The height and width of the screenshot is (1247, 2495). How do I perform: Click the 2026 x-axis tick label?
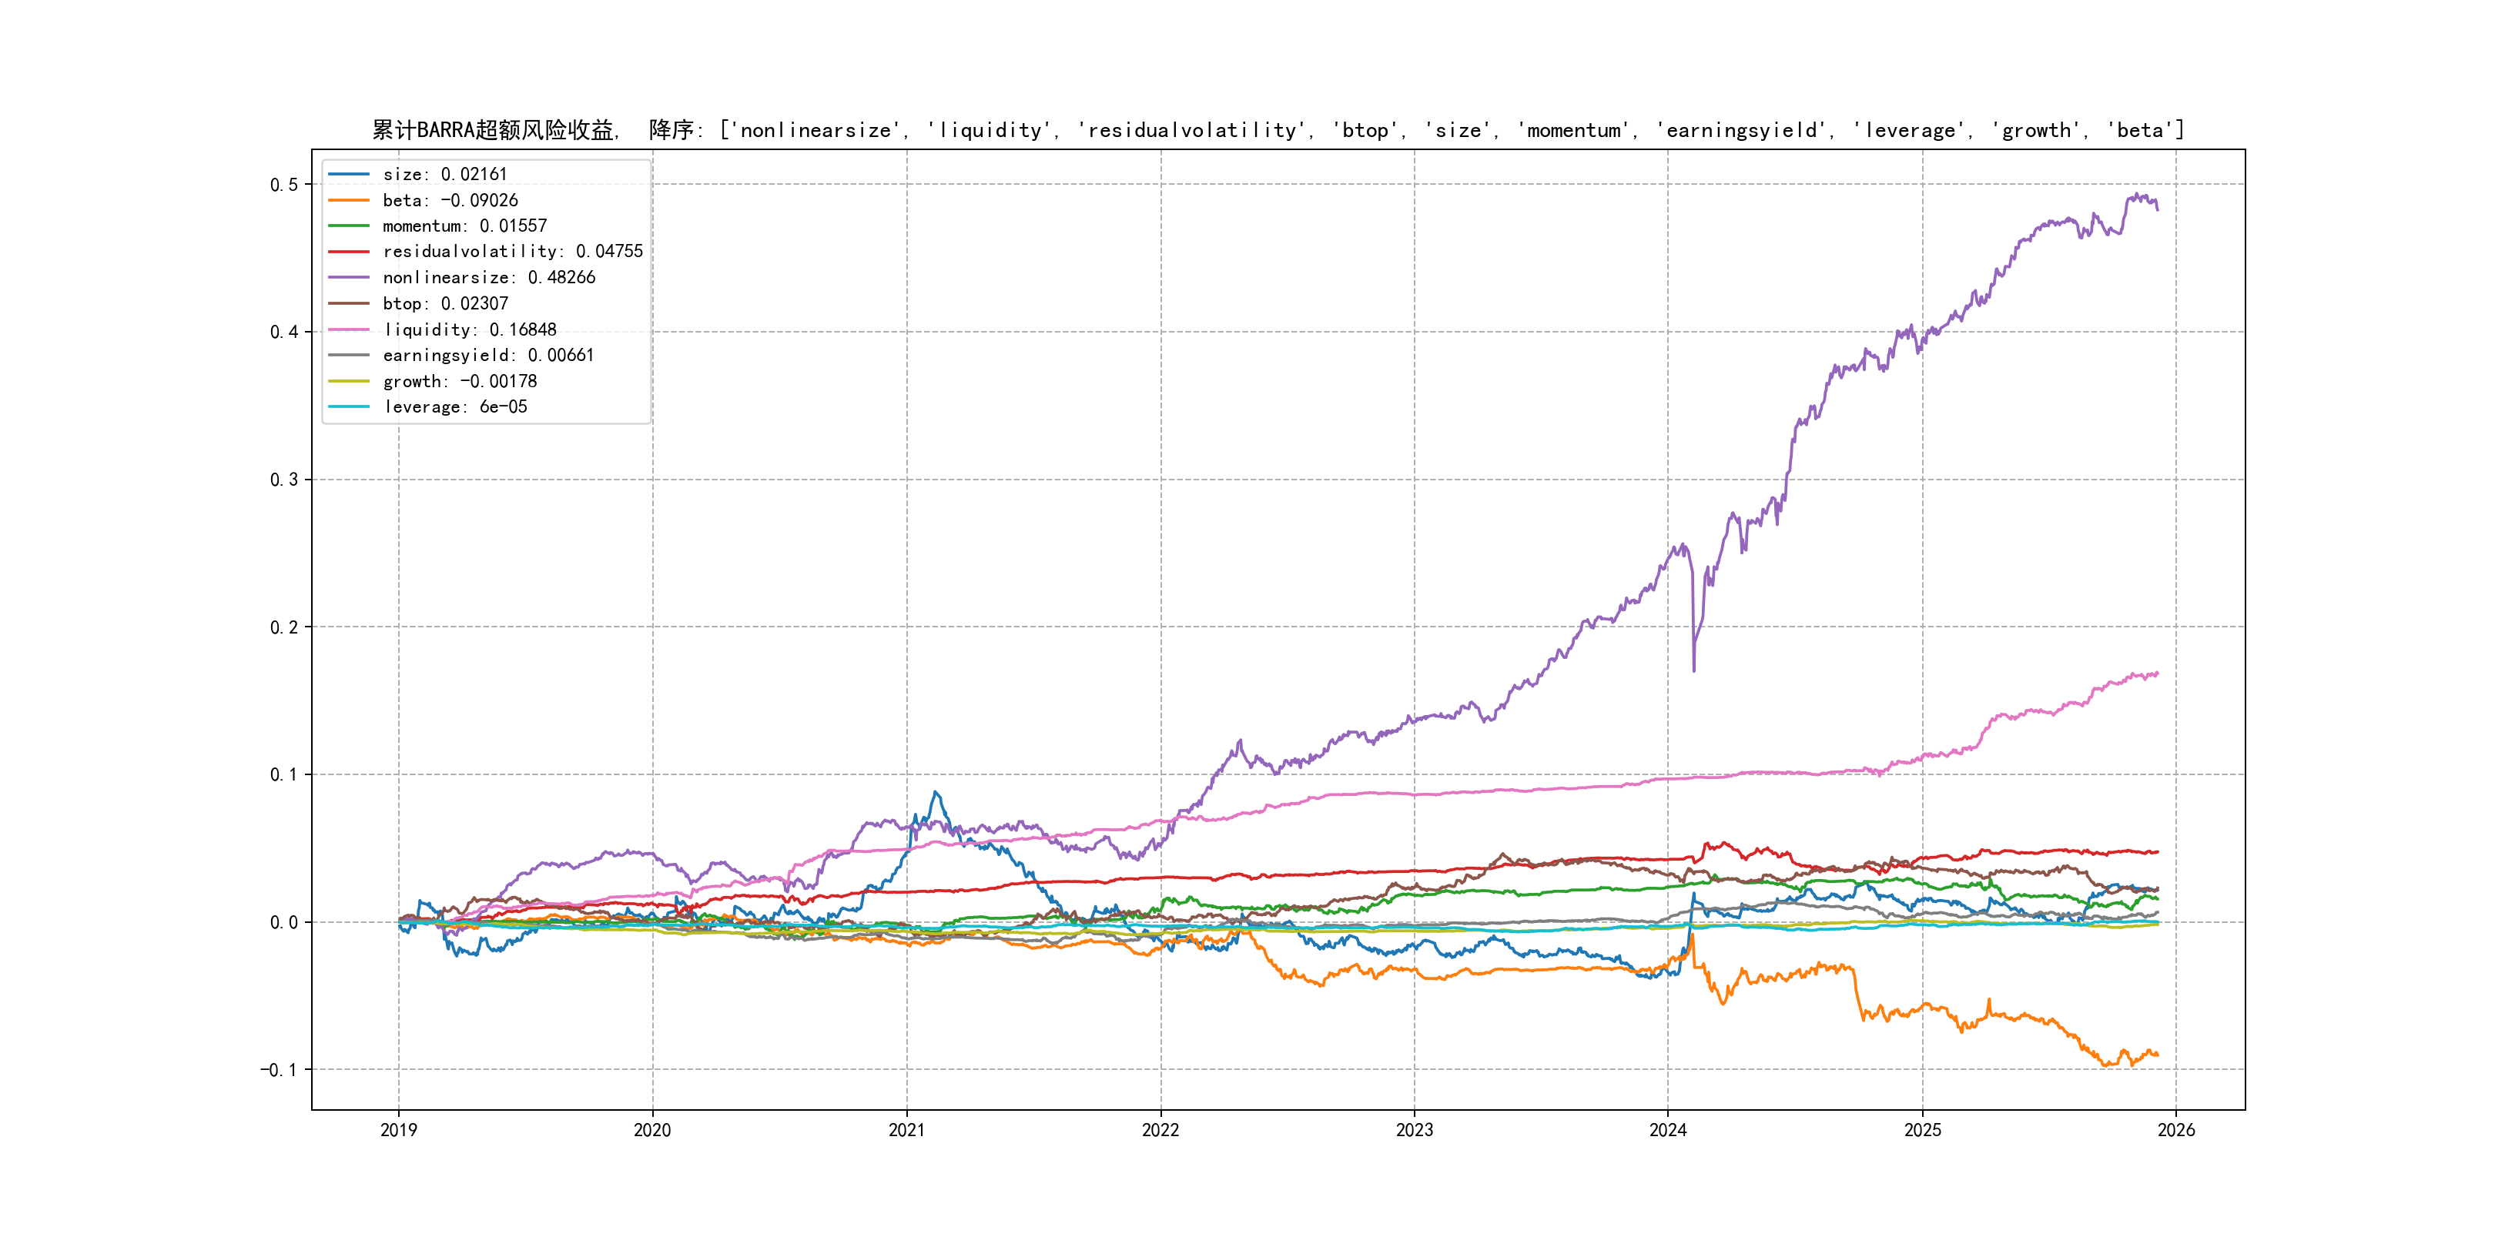(2176, 1131)
